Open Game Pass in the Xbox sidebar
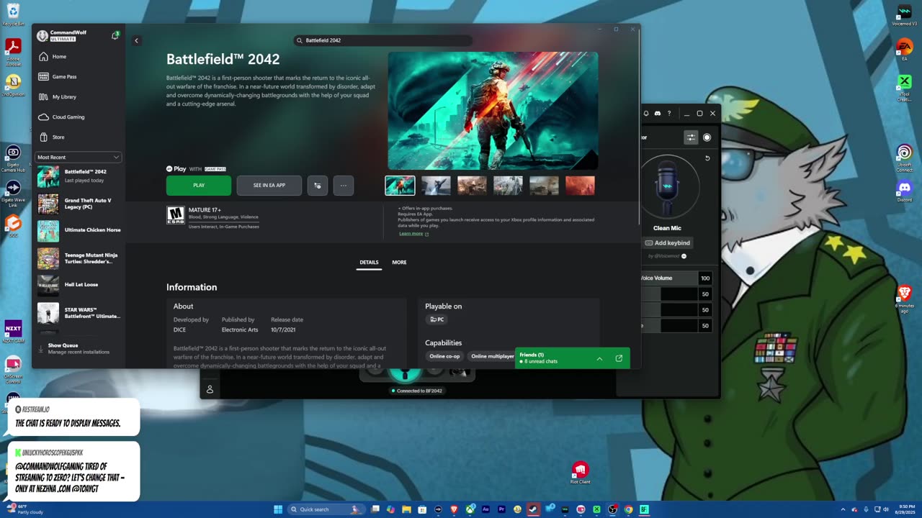 (x=79, y=76)
